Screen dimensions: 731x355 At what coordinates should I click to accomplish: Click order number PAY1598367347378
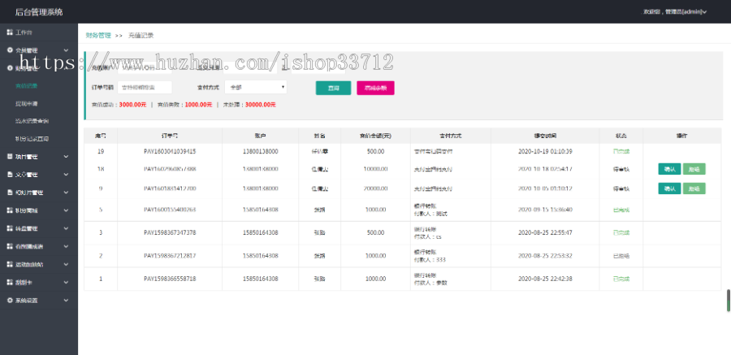coord(170,232)
